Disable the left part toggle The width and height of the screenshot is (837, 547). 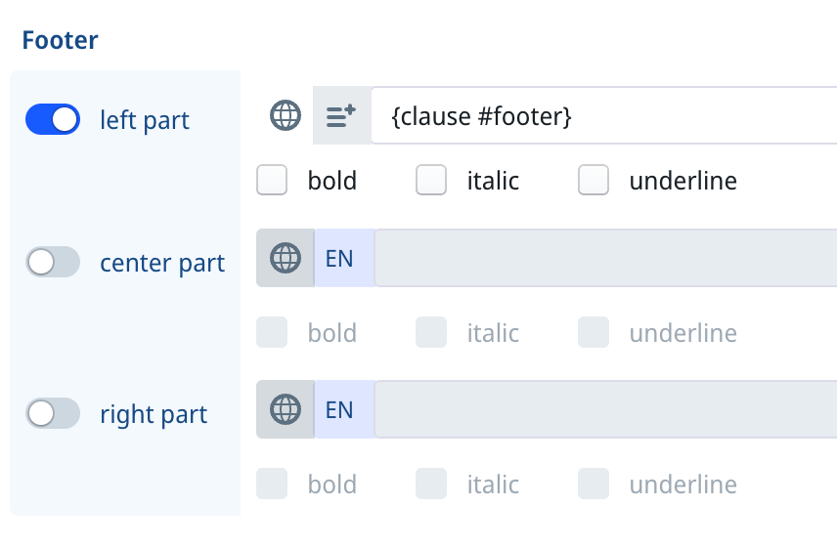pyautogui.click(x=53, y=119)
